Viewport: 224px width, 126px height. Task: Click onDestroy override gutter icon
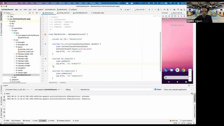pyautogui.click(x=45, y=71)
